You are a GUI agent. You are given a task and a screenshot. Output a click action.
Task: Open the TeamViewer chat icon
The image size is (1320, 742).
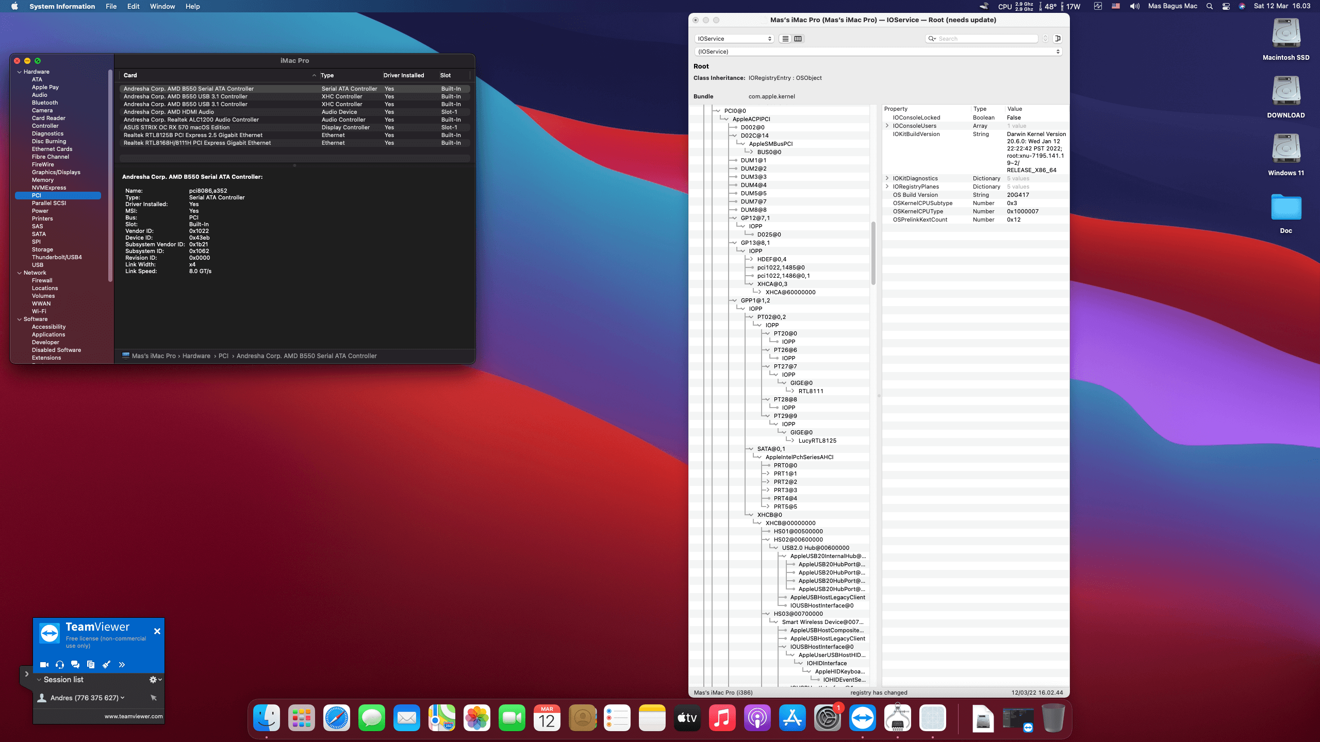[75, 665]
